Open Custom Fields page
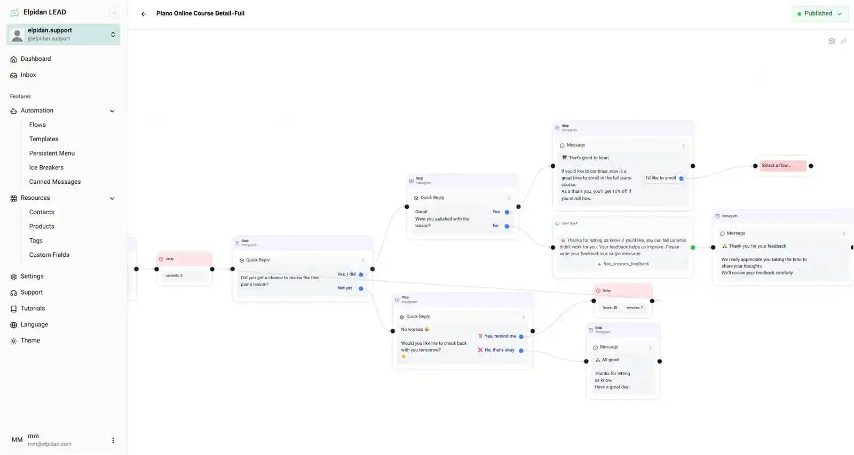The width and height of the screenshot is (854, 455). click(49, 255)
